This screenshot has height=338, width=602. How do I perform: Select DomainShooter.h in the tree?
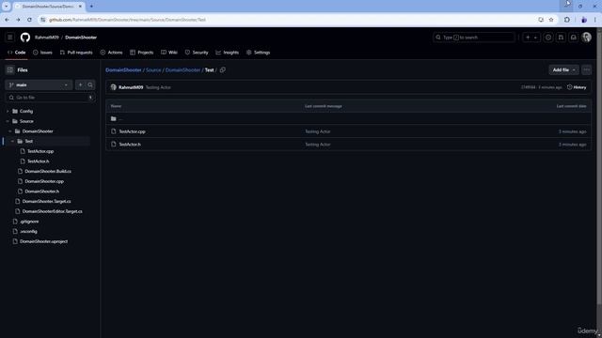(41, 192)
